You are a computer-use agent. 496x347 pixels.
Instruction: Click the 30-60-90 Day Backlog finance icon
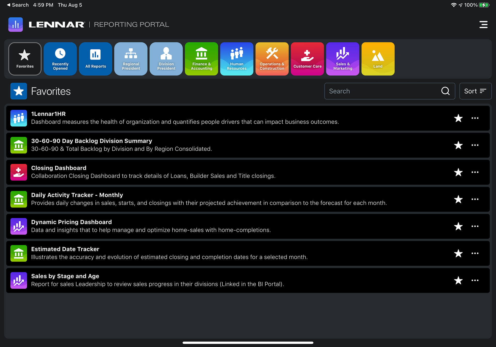[x=19, y=145]
